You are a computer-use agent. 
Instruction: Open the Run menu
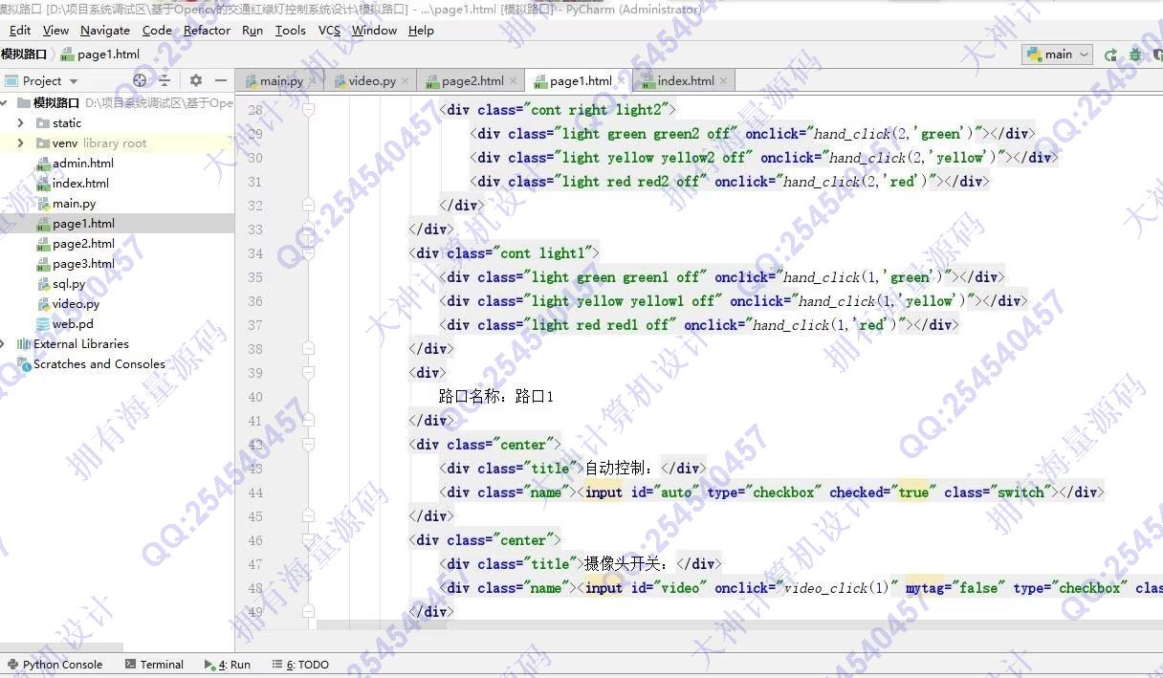tap(252, 31)
